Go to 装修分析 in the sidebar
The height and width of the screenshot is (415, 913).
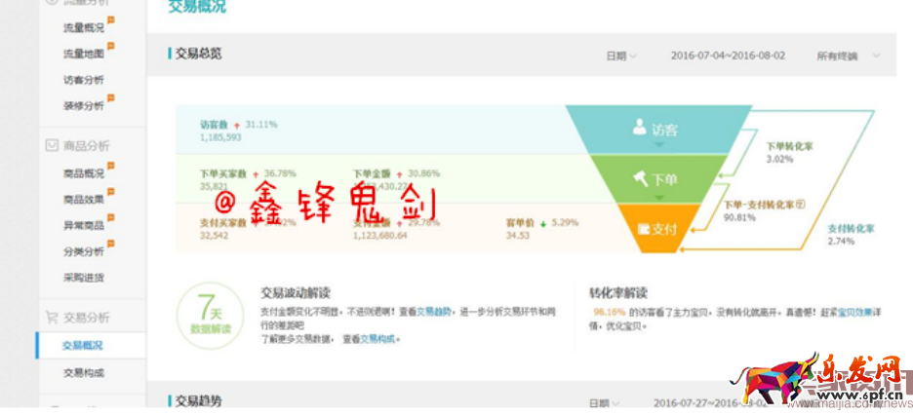tap(83, 106)
